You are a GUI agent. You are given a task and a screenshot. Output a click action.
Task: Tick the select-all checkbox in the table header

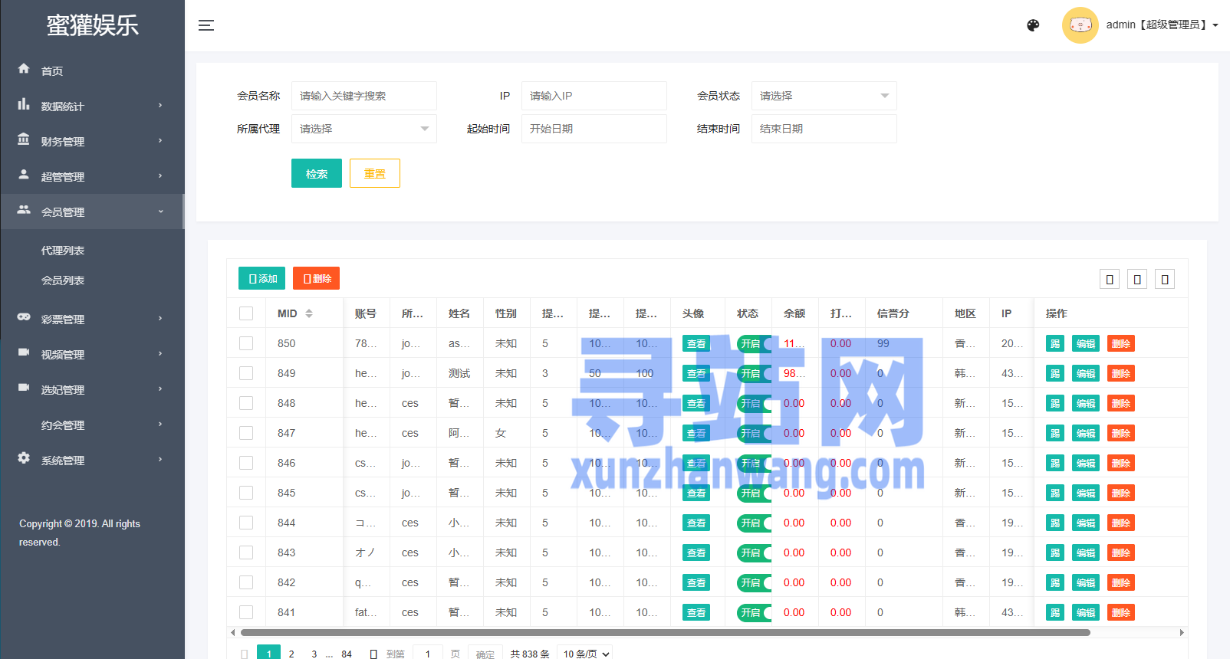[246, 313]
